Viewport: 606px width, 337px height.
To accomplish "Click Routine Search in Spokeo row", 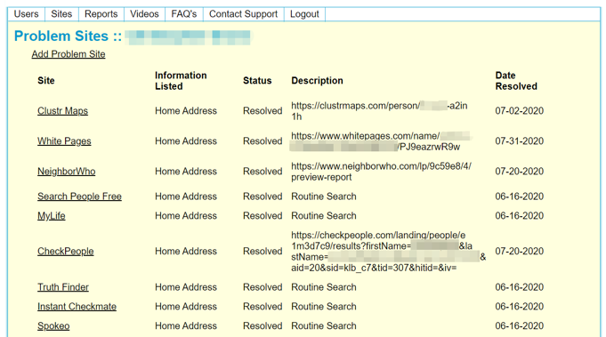I will coord(324,325).
